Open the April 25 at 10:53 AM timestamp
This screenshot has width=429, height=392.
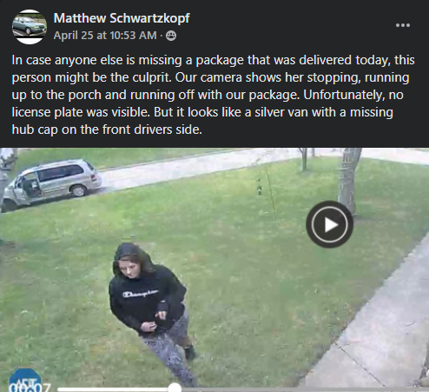tap(105, 36)
